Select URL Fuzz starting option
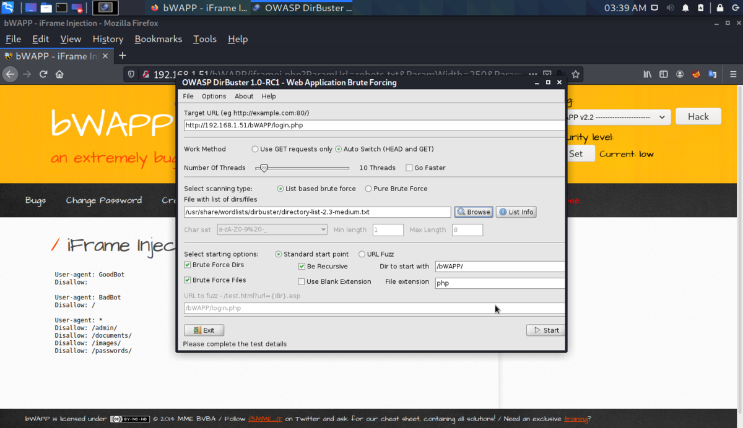This screenshot has width=743, height=428. pyautogui.click(x=362, y=254)
